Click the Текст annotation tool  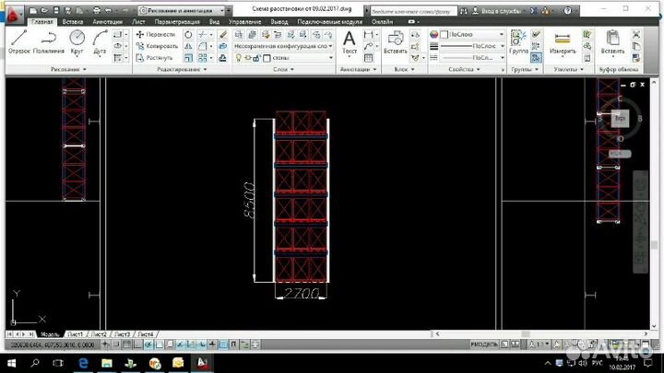click(350, 41)
